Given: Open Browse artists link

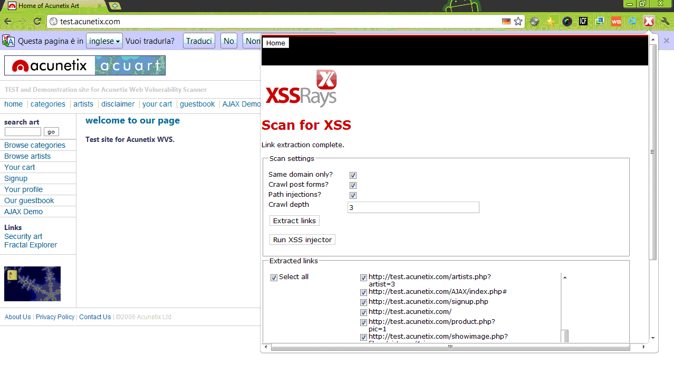Looking at the screenshot, I should tap(27, 156).
